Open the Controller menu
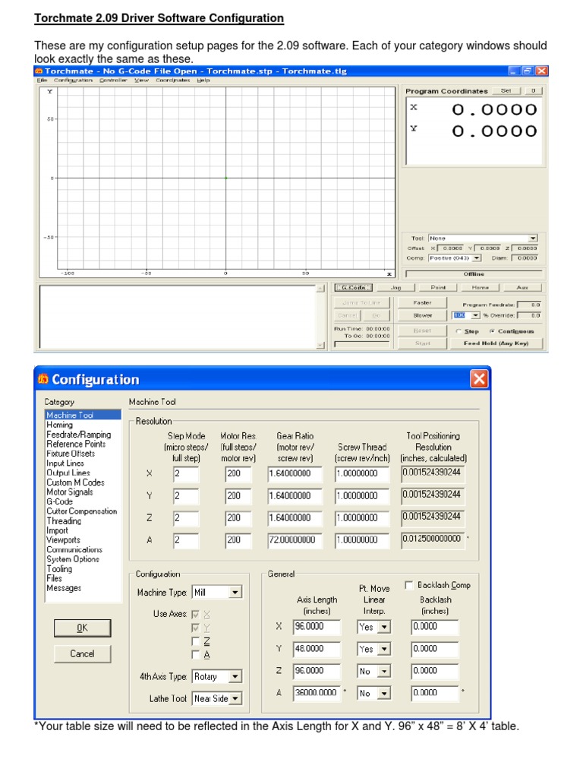583x778 pixels. [x=113, y=80]
